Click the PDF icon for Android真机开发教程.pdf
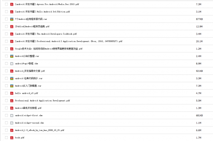 click(12, 108)
